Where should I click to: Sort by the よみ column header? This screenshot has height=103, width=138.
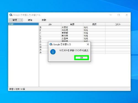50,24
